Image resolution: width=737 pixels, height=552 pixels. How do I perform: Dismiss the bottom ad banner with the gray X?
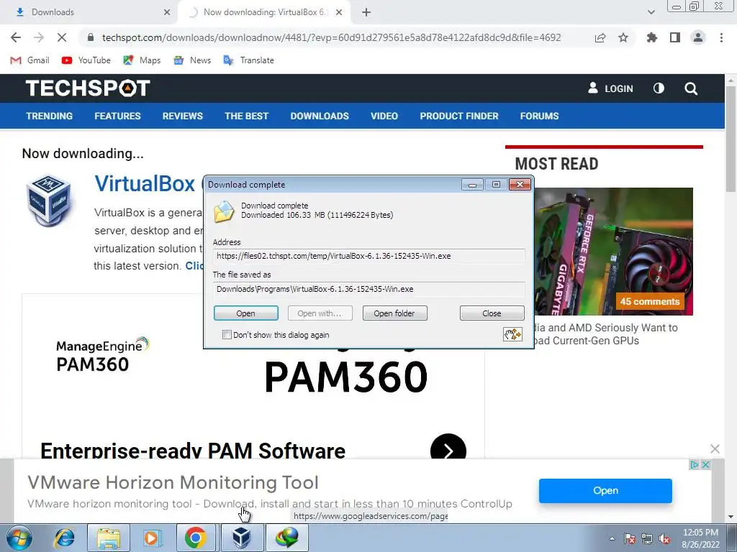coord(715,448)
